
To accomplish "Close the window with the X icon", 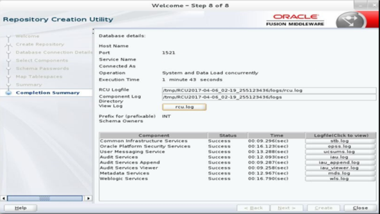I will tap(374, 5).
